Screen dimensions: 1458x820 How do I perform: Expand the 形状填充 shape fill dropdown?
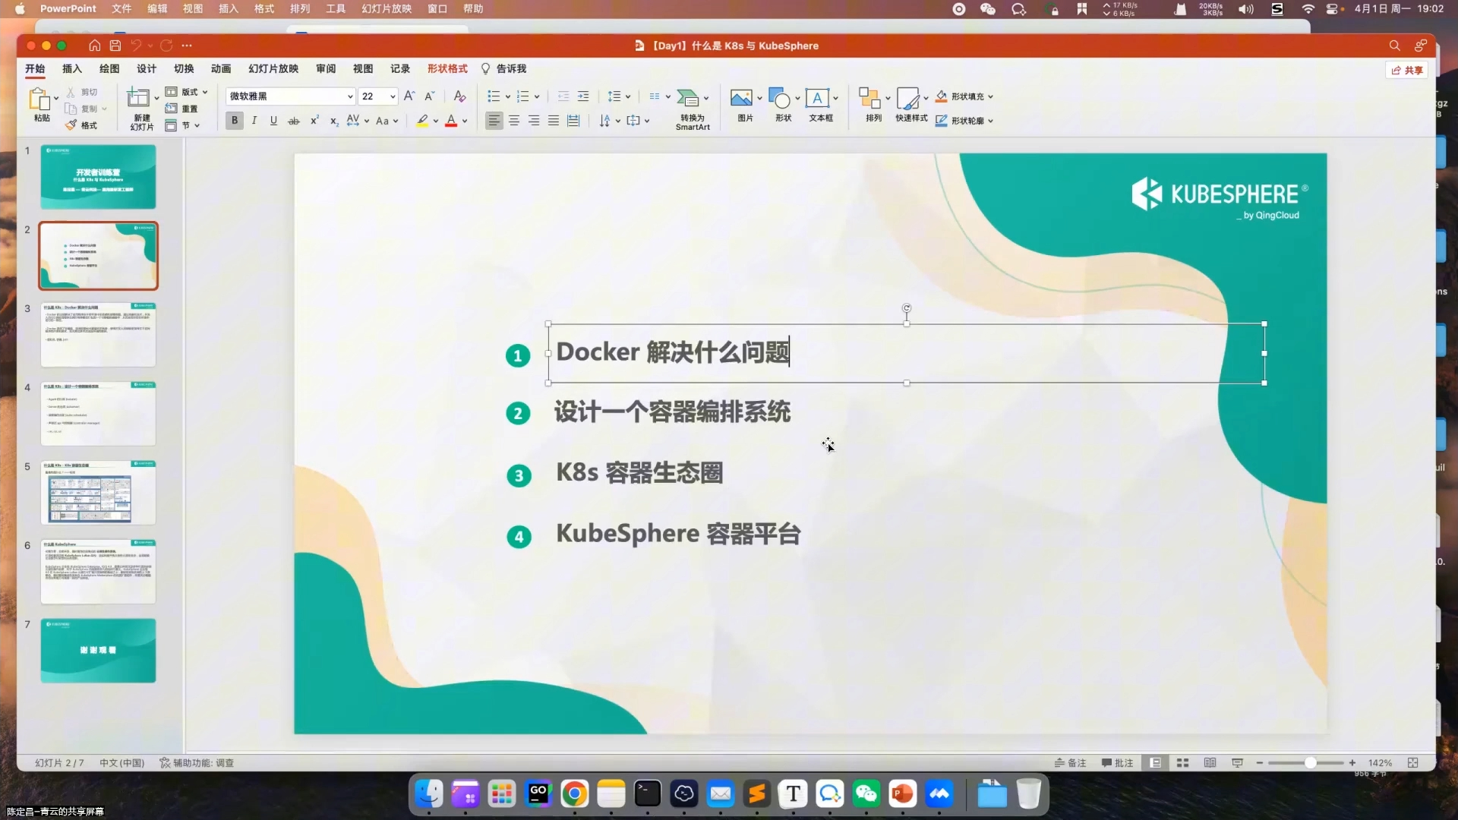(990, 96)
